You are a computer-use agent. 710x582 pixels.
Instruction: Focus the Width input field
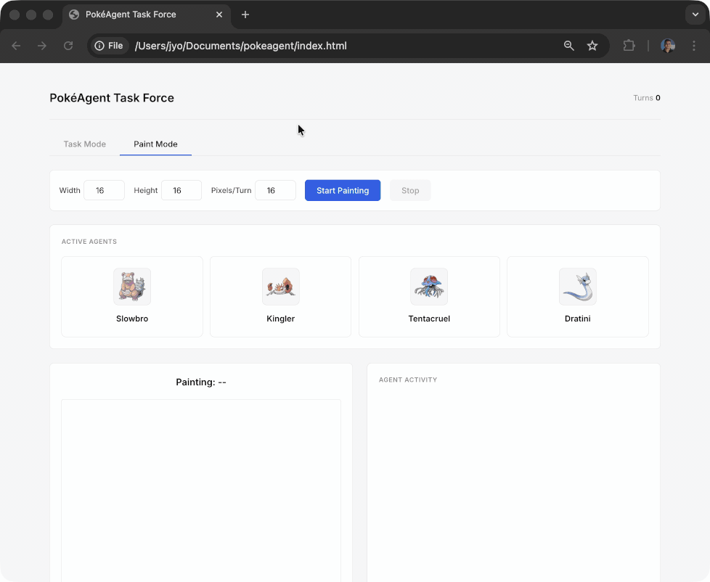click(104, 191)
